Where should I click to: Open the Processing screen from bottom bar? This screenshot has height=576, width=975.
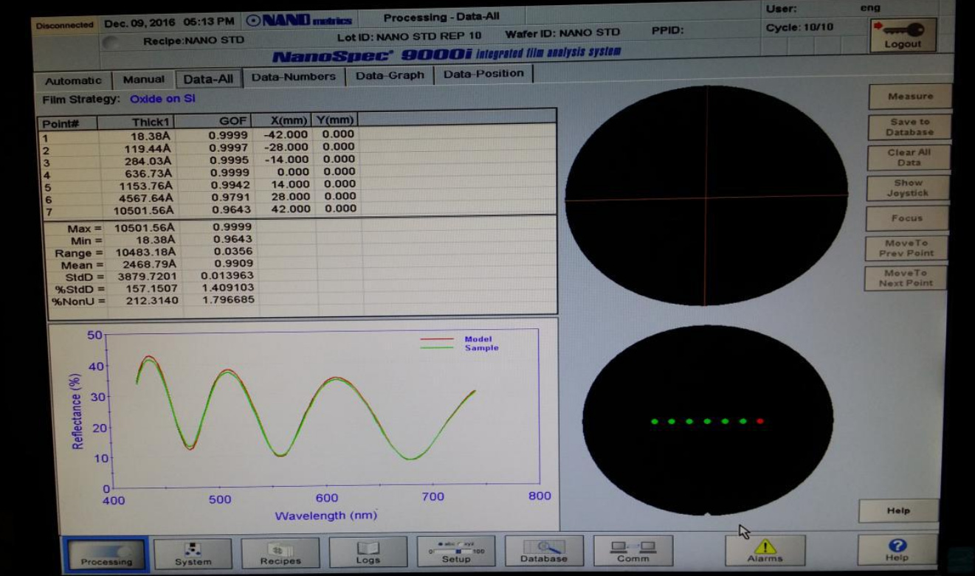(x=106, y=553)
